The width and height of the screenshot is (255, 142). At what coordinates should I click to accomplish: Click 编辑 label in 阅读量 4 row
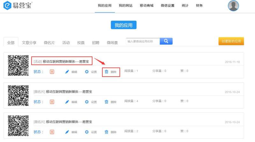(74, 102)
